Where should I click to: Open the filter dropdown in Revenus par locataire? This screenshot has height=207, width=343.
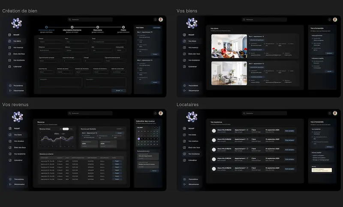(x=120, y=129)
